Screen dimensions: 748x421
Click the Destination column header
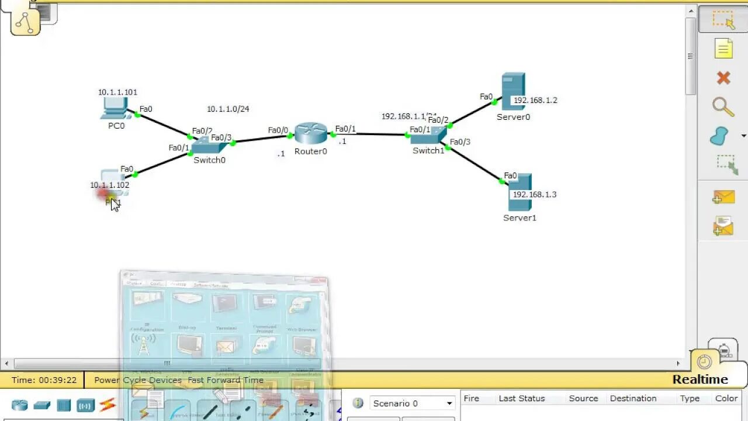click(x=633, y=398)
